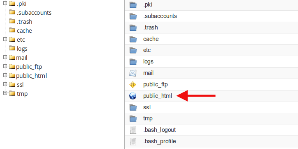Select ssl name in file list
The height and width of the screenshot is (149, 298).
(x=147, y=107)
